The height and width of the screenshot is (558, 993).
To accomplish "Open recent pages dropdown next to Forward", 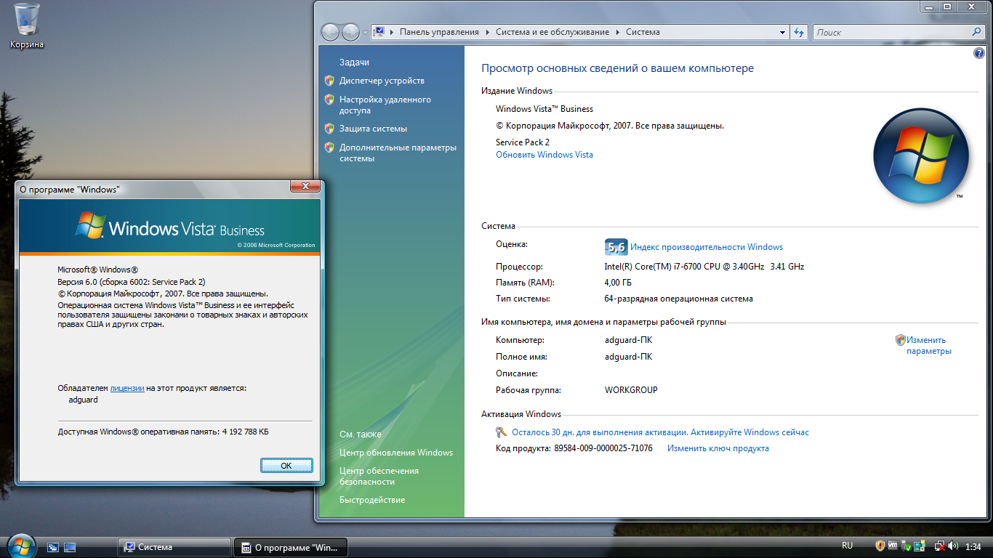I will [x=365, y=33].
